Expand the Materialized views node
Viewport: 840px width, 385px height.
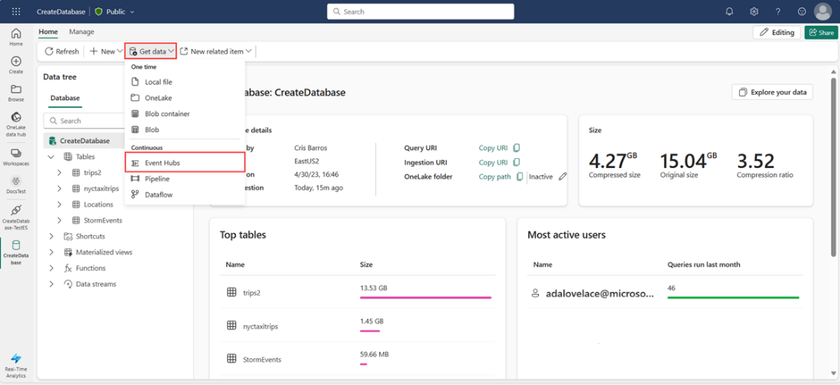(x=51, y=252)
